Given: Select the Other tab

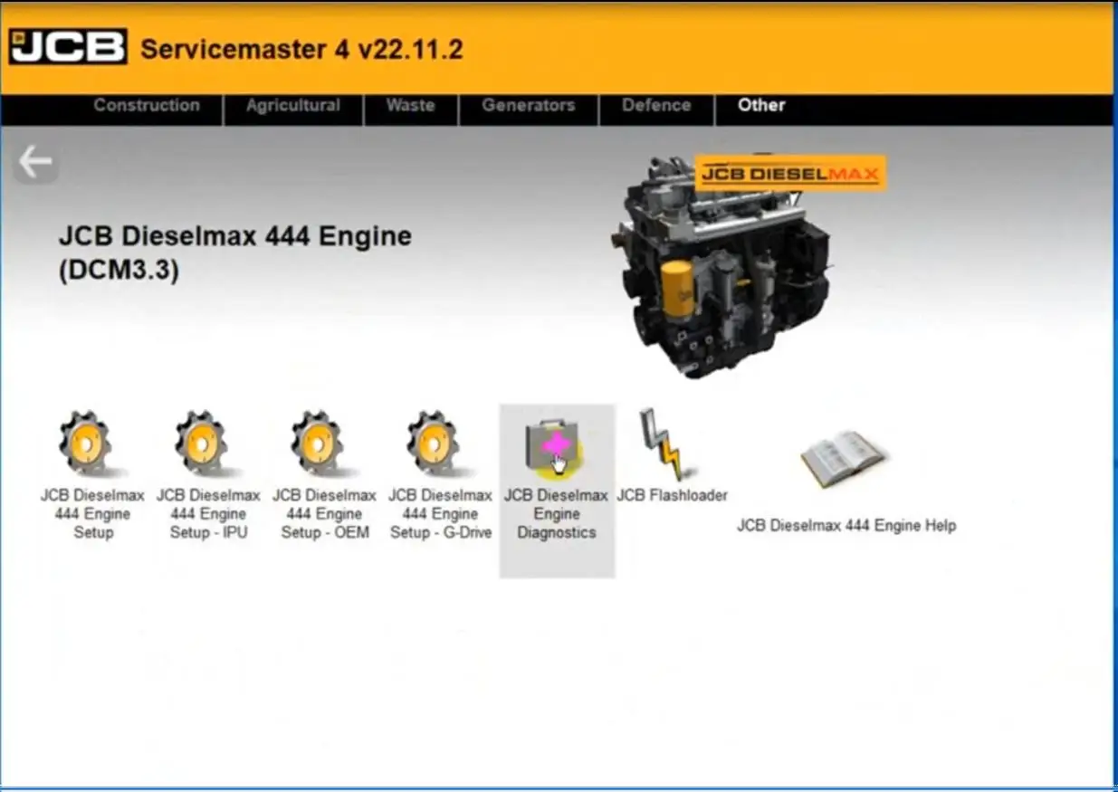Looking at the screenshot, I should pos(760,106).
